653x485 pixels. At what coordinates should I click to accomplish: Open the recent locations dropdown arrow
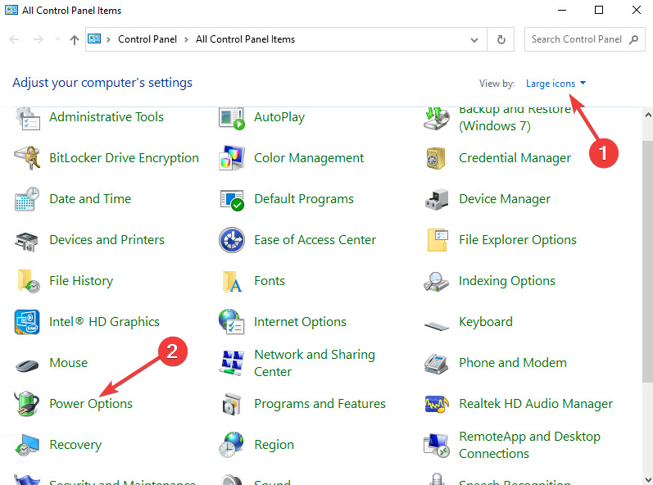point(57,39)
